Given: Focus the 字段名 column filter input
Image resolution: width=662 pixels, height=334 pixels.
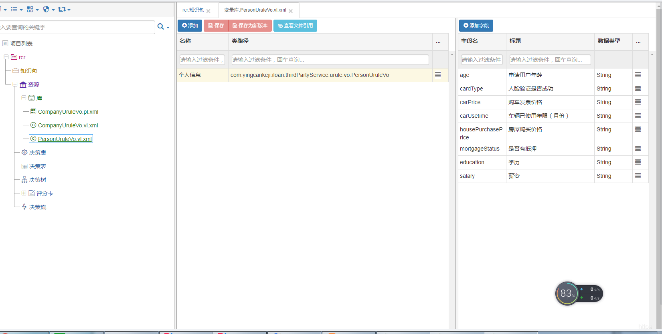Looking at the screenshot, I should tap(482, 60).
